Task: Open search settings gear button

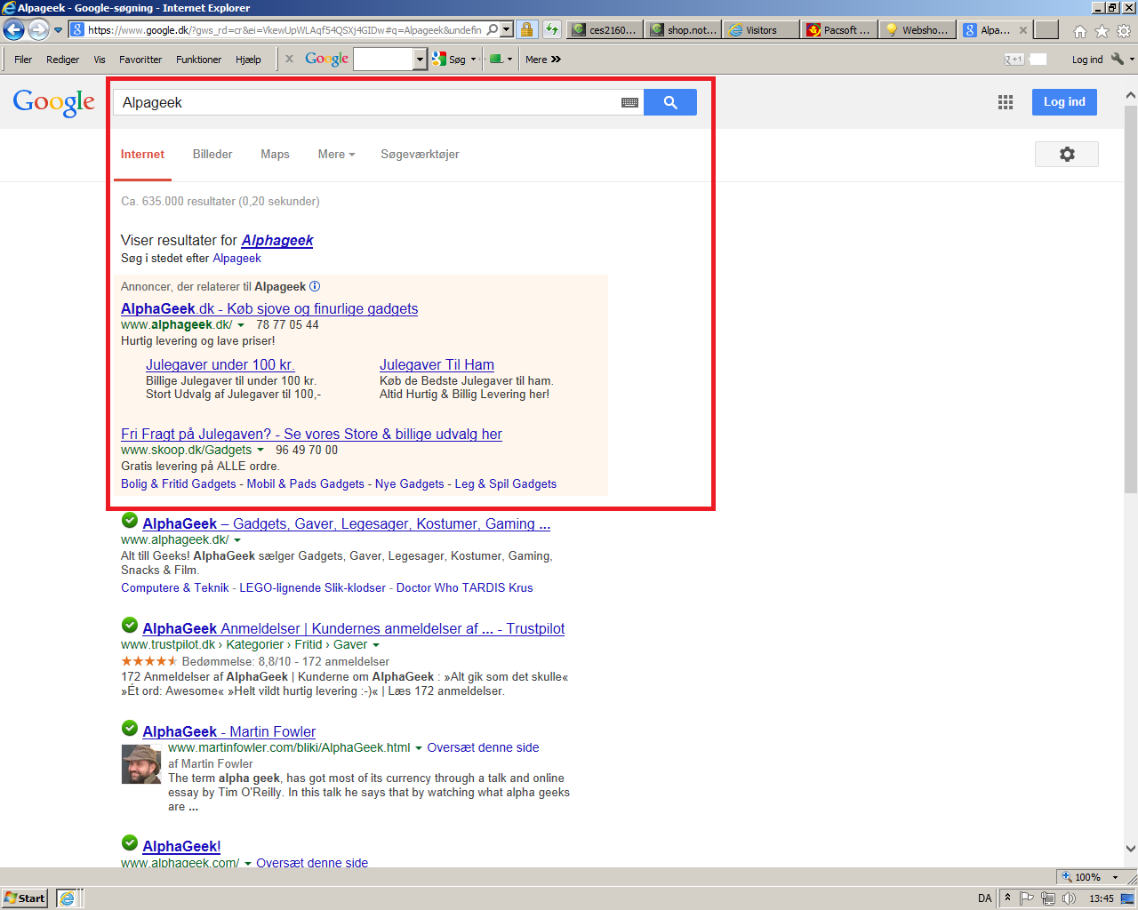Action: click(x=1067, y=154)
